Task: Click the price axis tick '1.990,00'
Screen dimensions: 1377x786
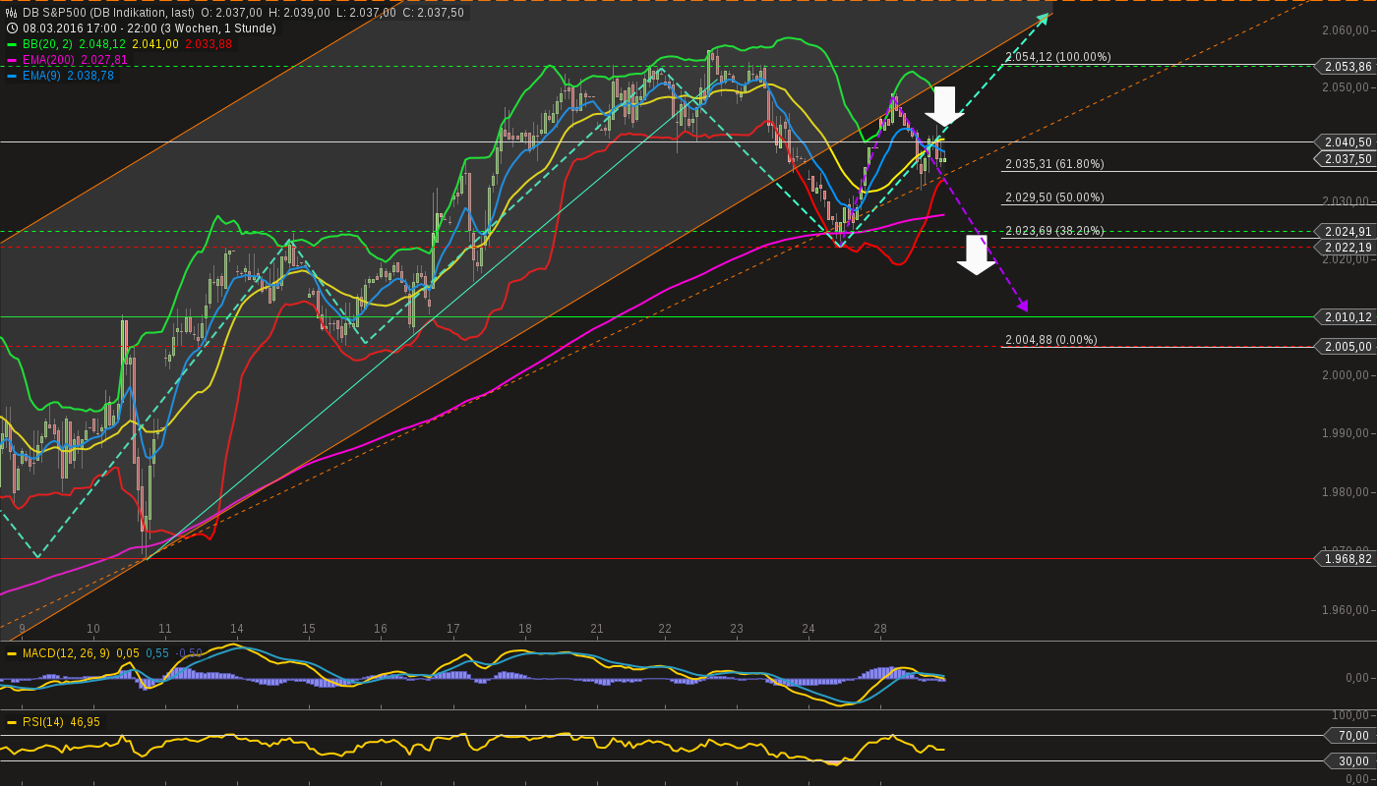Action: click(x=1347, y=433)
